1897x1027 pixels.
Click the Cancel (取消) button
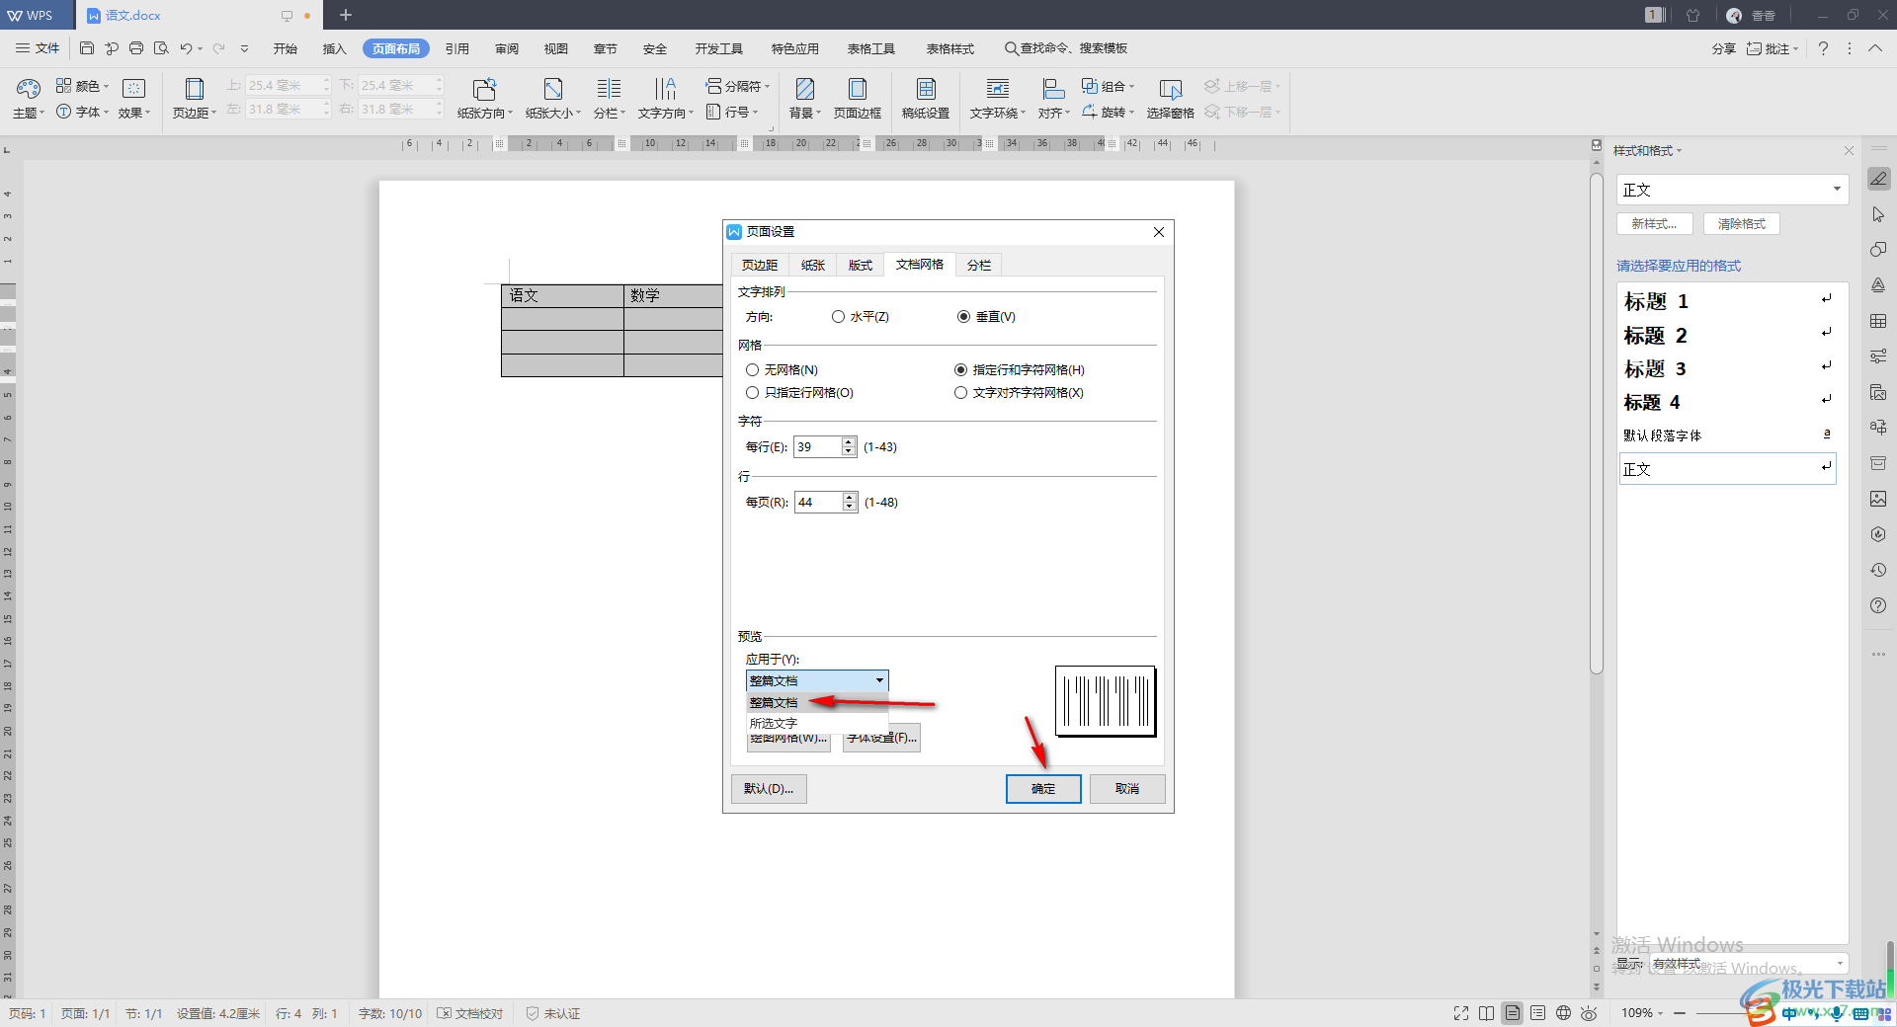pos(1127,789)
